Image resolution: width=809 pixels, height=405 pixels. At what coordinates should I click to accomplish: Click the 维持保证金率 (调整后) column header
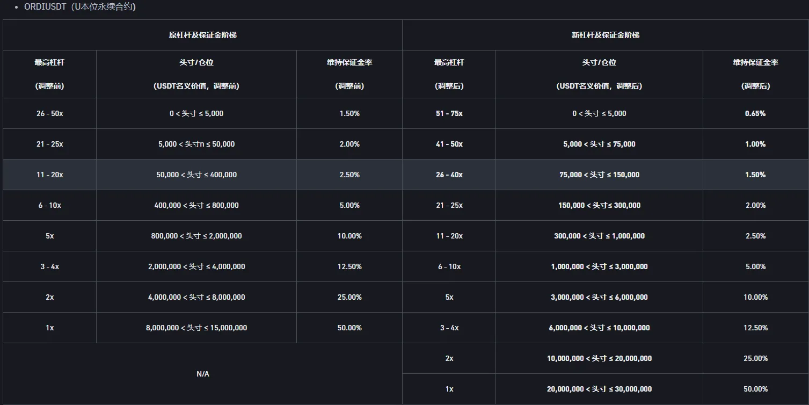[x=755, y=74]
